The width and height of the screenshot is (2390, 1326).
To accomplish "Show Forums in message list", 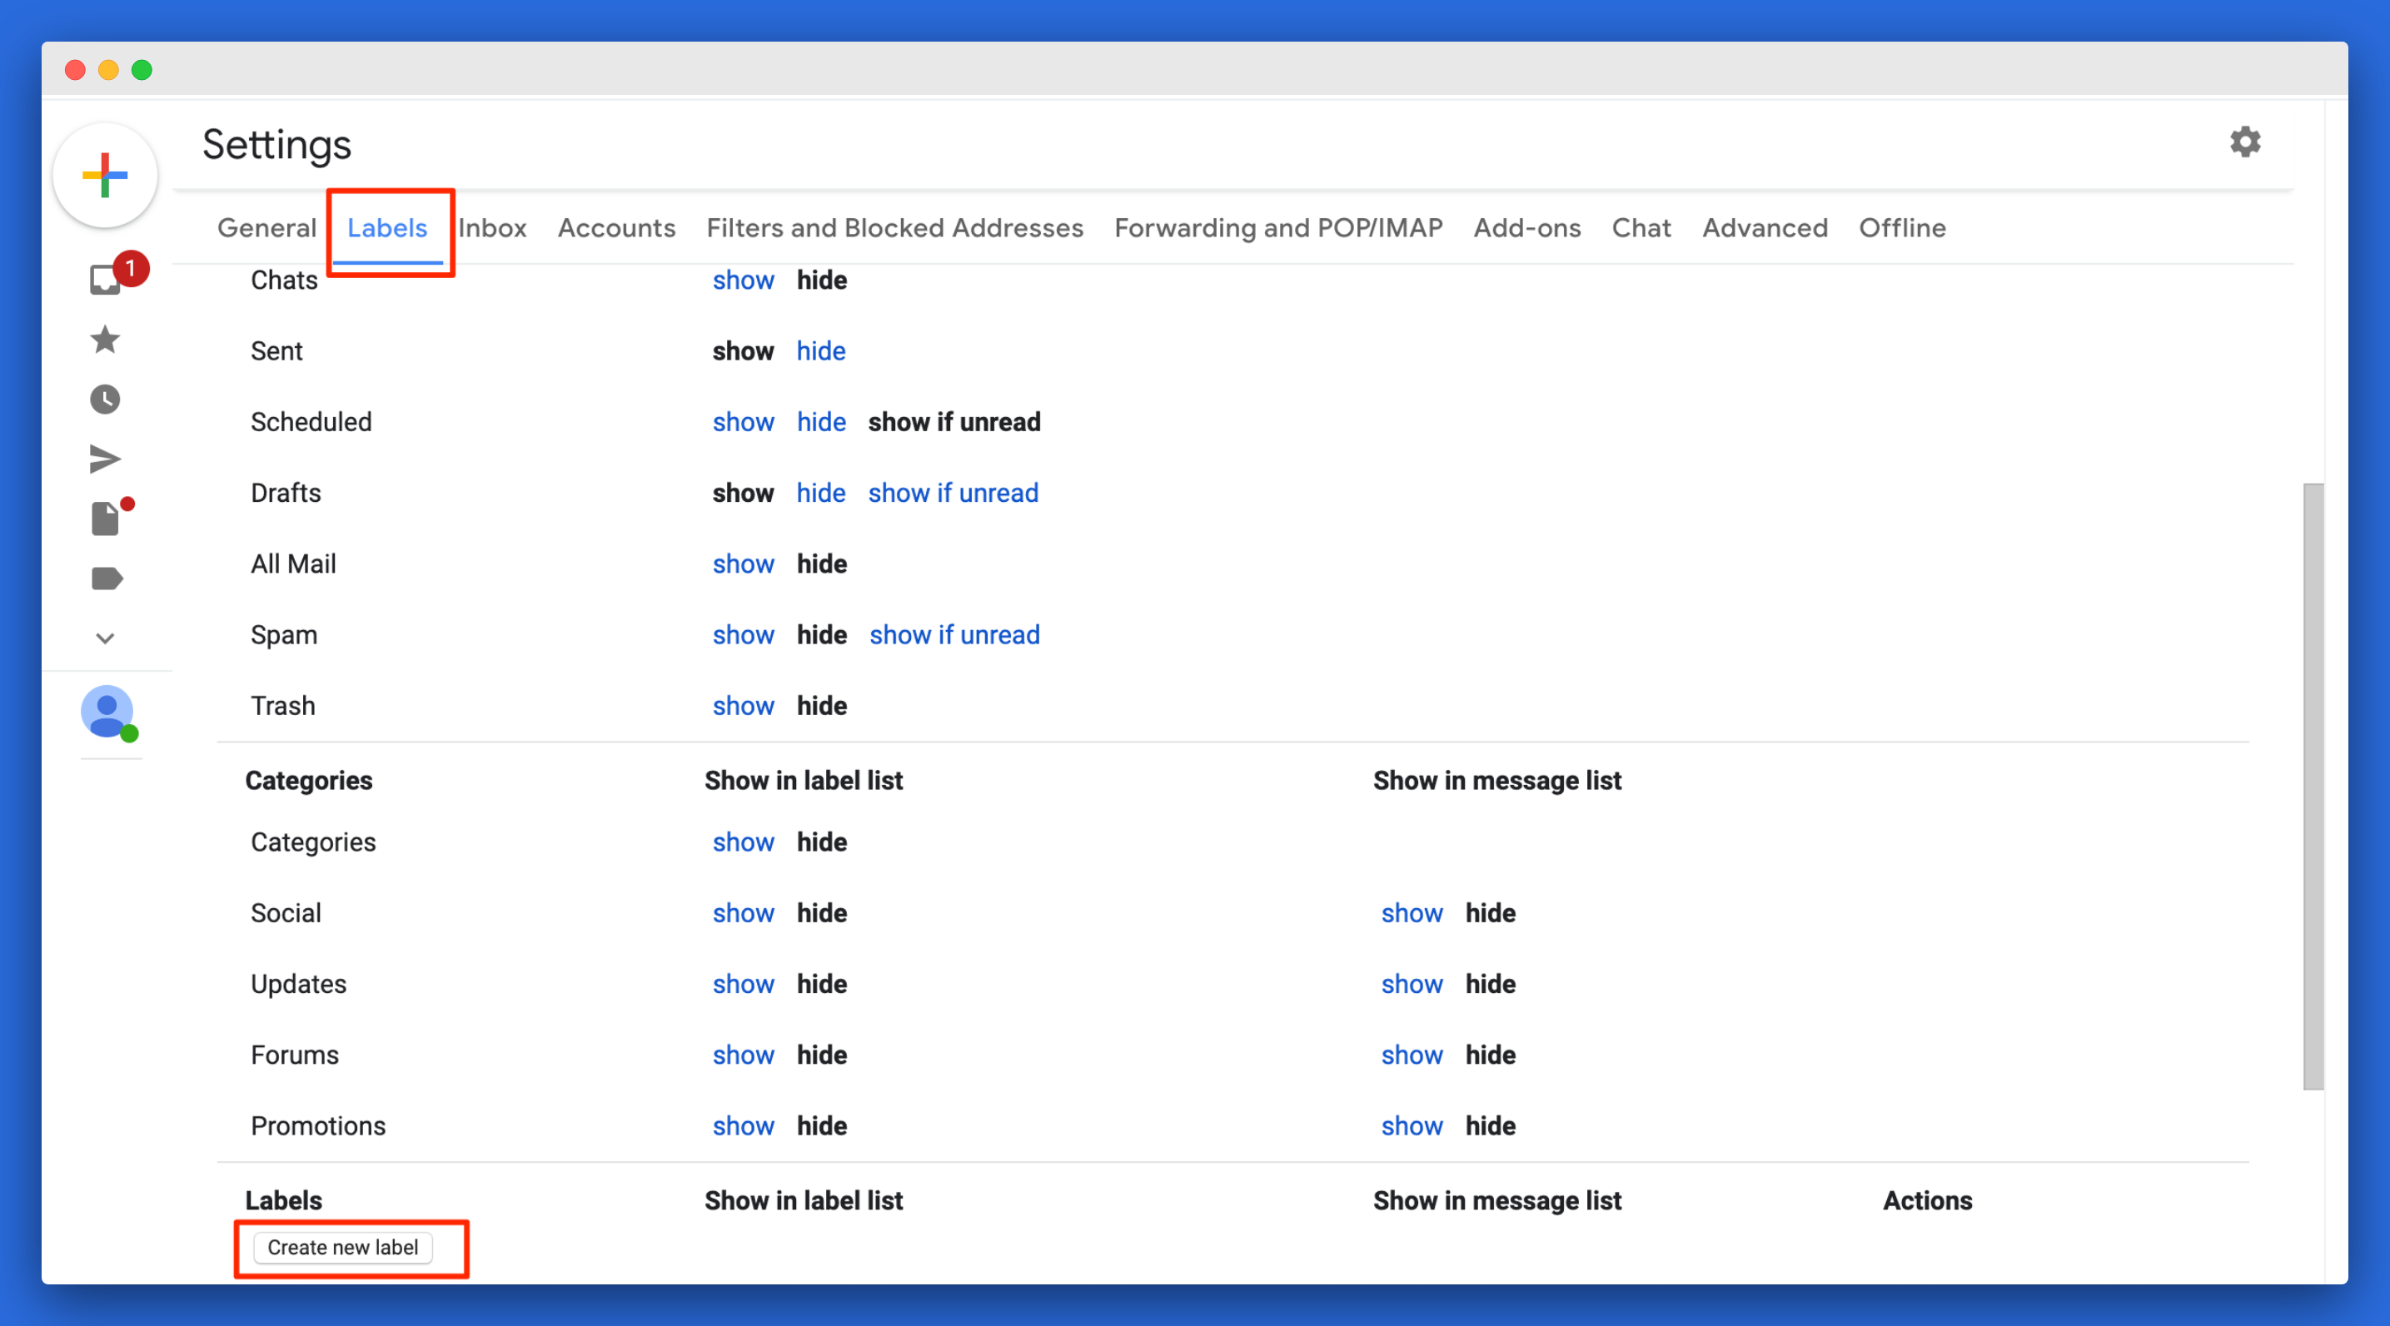I will (1412, 1055).
